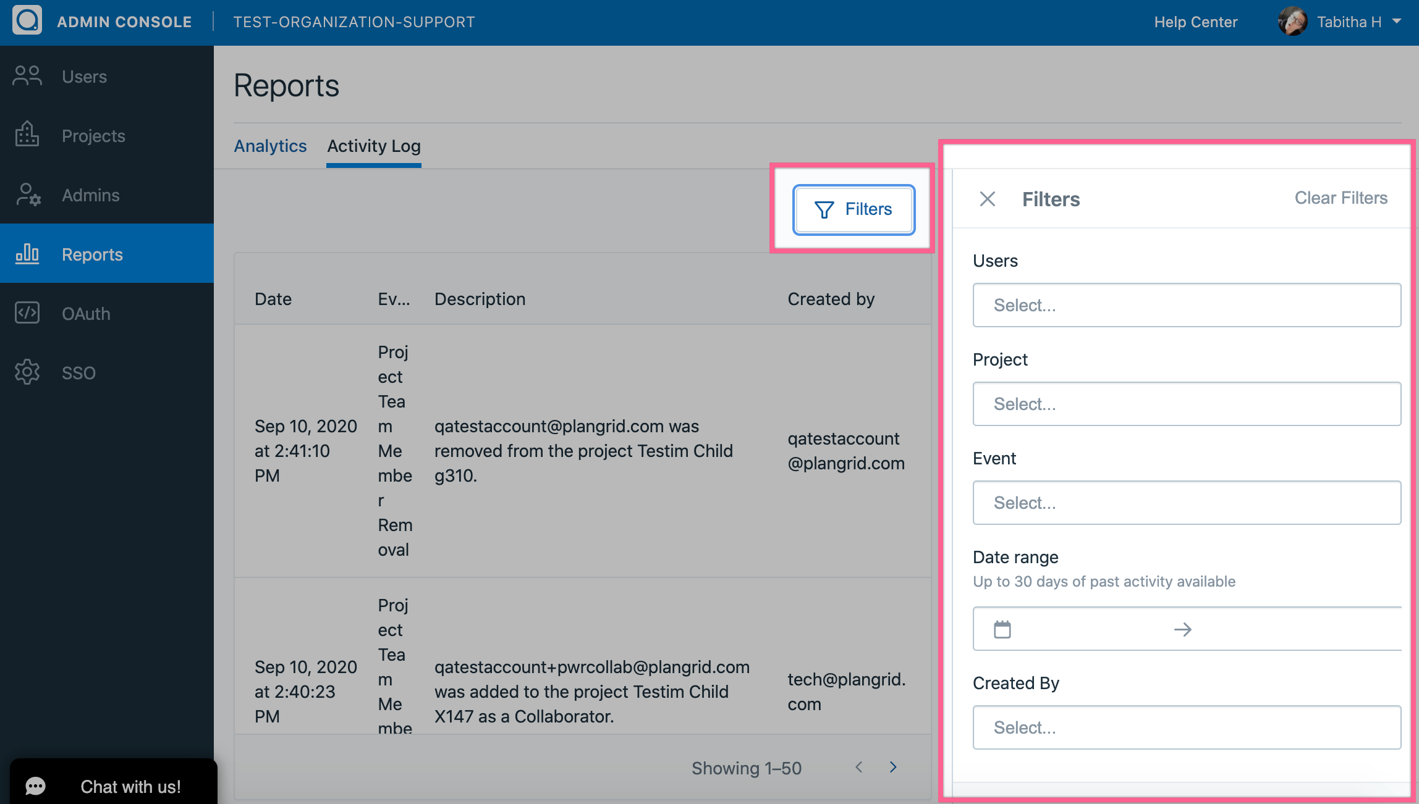This screenshot has width=1419, height=804.
Task: Click the Admins person-gear icon
Action: click(27, 195)
